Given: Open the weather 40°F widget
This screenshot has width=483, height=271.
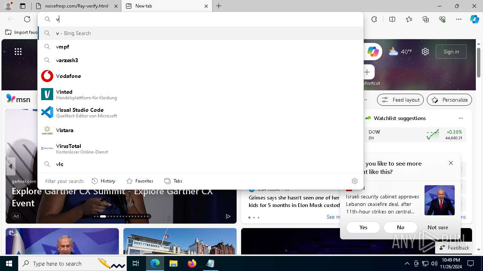Looking at the screenshot, I should [x=400, y=52].
